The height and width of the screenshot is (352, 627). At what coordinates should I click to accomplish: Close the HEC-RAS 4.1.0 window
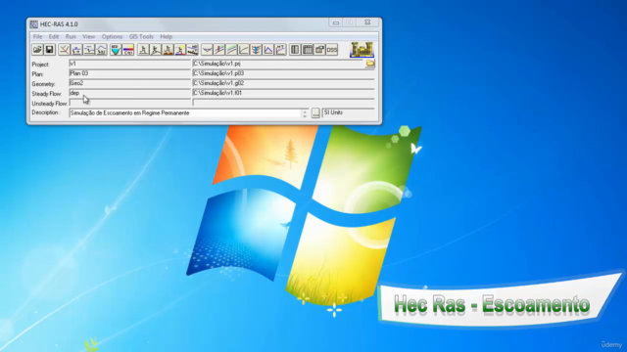click(x=367, y=22)
